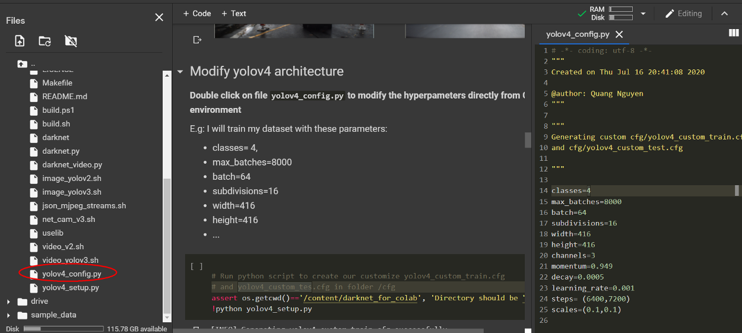Image resolution: width=742 pixels, height=333 pixels.
Task: Click line 14 classes=4 in editor
Action: [x=571, y=191]
